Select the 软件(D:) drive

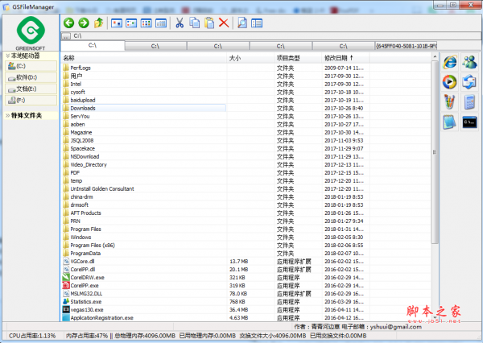click(26, 77)
